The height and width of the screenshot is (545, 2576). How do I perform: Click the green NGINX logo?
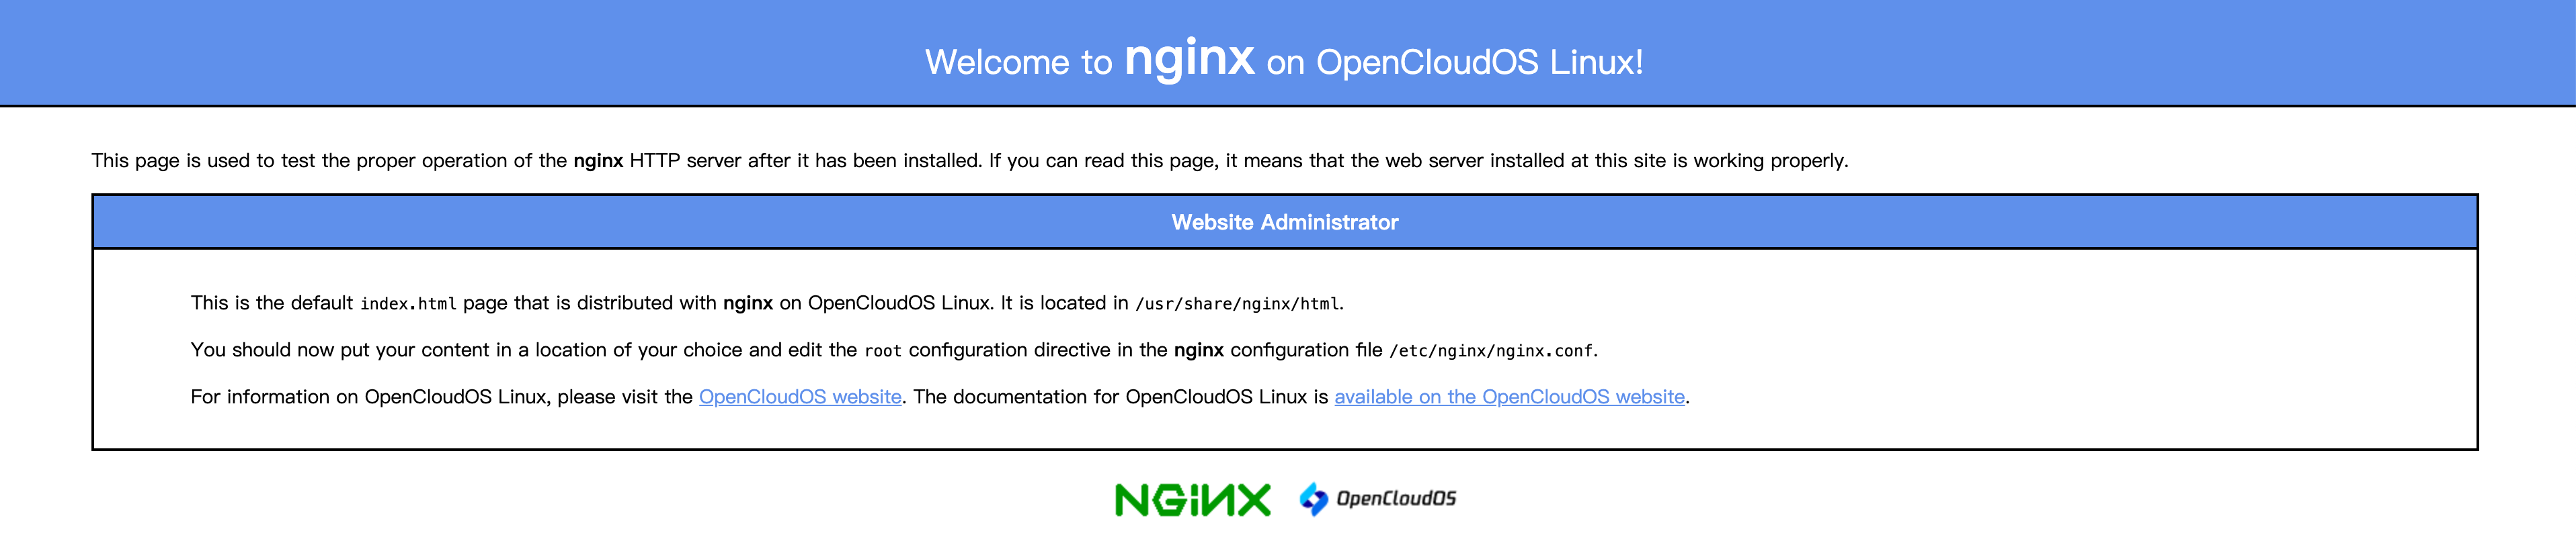(x=1193, y=499)
